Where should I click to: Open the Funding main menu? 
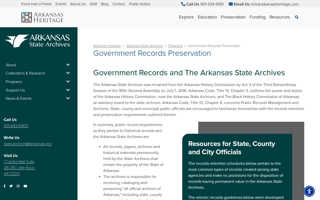(257, 17)
